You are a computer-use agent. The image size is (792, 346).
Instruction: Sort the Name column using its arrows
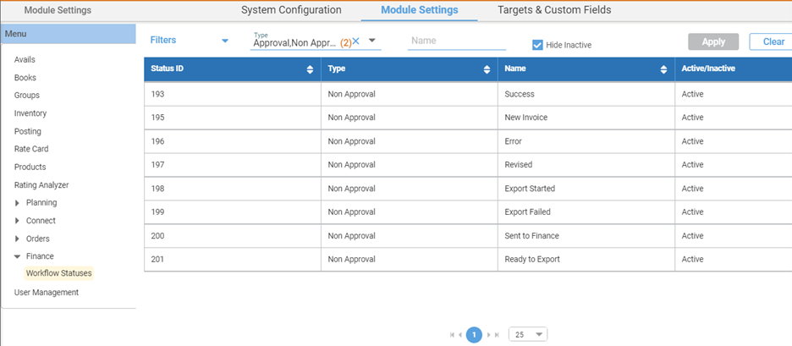(x=663, y=70)
